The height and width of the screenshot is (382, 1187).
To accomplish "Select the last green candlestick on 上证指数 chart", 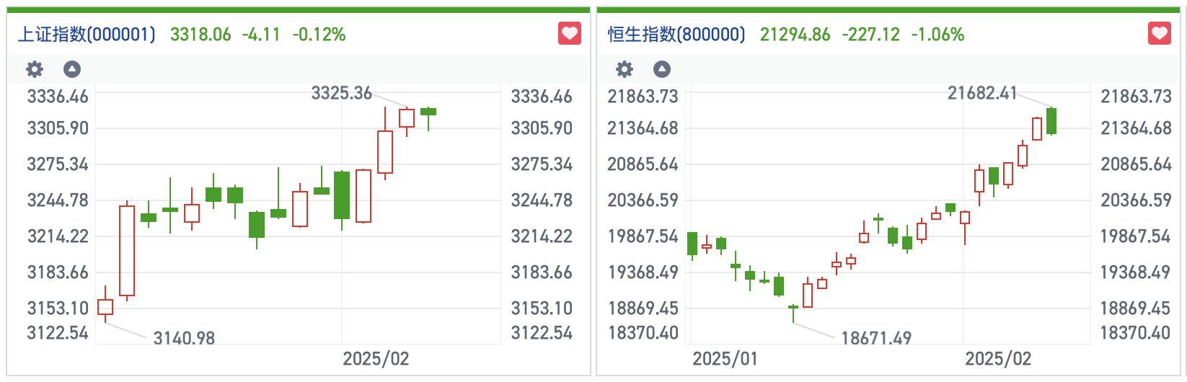I will tap(428, 112).
